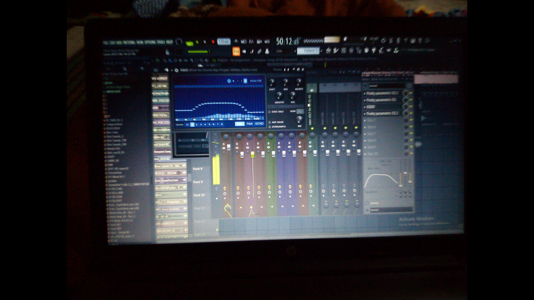The width and height of the screenshot is (534, 300).
Task: Click the red record button in the transport
Action: 213,42
